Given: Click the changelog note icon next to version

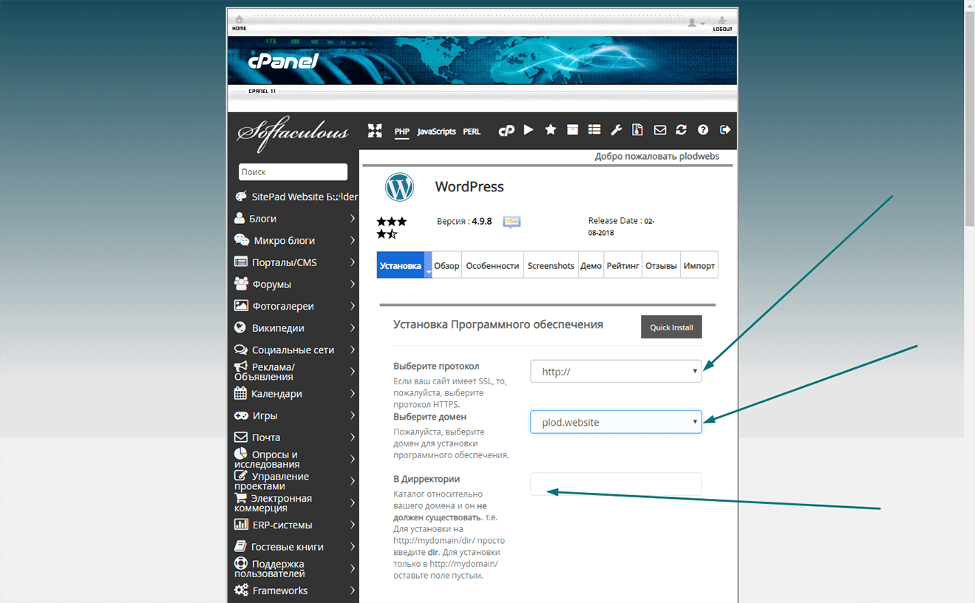Looking at the screenshot, I should point(512,222).
